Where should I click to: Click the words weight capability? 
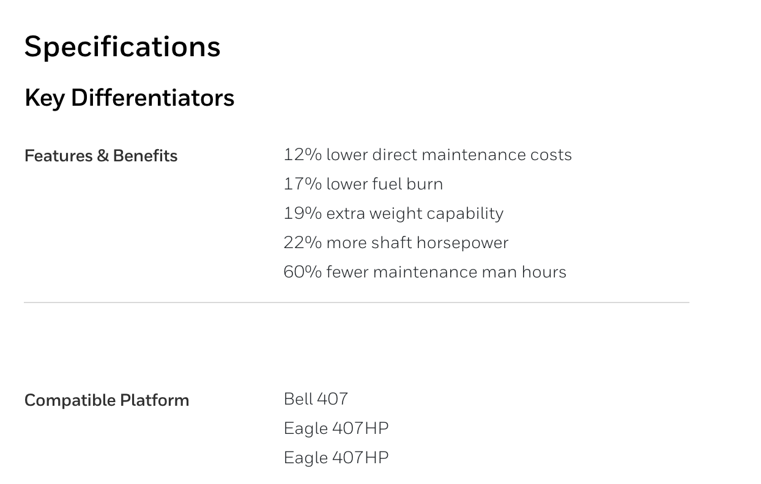pos(435,214)
